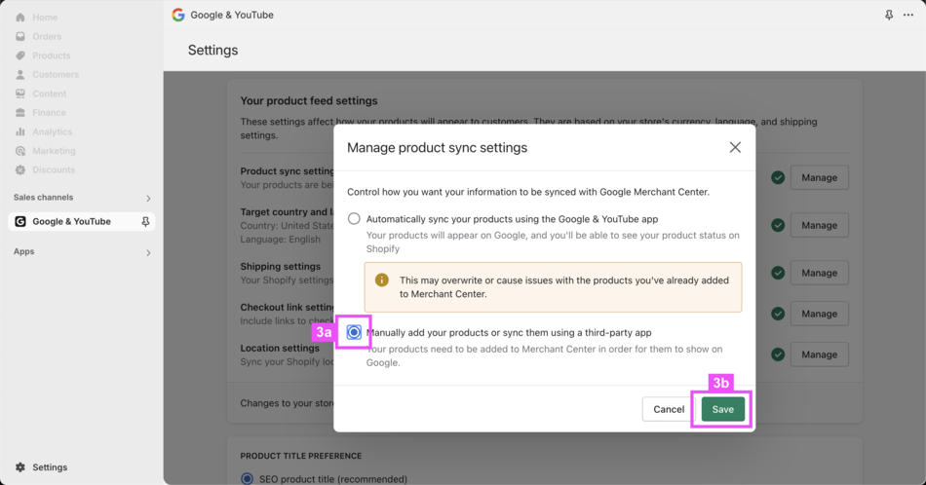
Task: Click the Products tag icon
Action: [20, 56]
